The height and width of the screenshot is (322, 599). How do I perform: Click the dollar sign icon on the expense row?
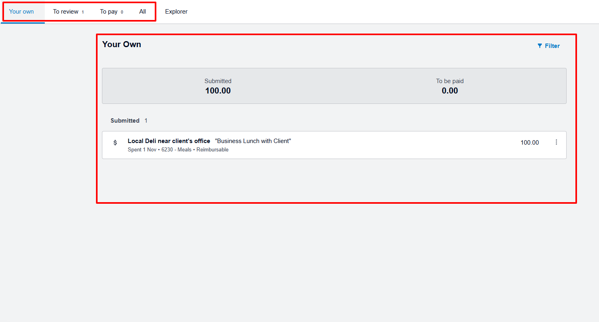click(115, 142)
